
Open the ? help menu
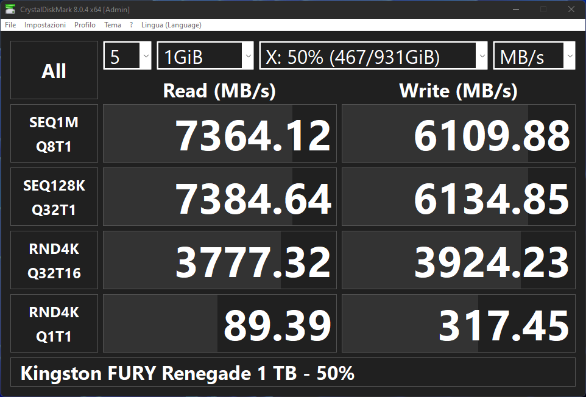(131, 25)
